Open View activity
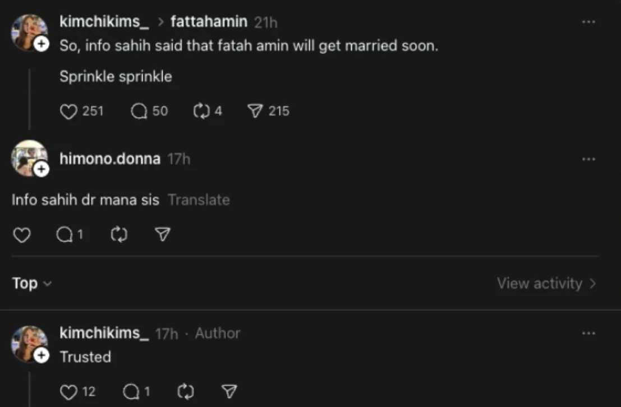 tap(546, 284)
